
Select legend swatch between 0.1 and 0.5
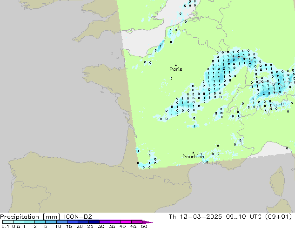[x=8, y=222]
